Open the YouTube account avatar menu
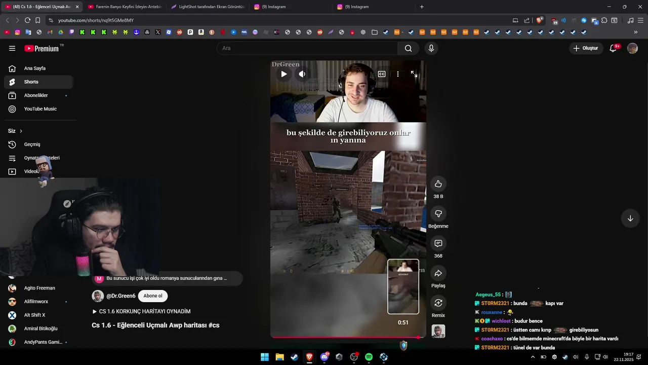The width and height of the screenshot is (648, 365). (632, 48)
